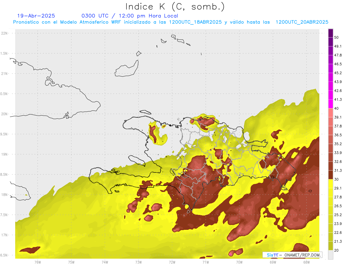Click the colorbar value '40'
The image size is (344, 266).
pos(336,108)
